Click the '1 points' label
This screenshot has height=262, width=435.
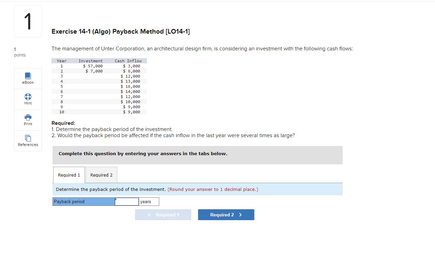(x=20, y=52)
